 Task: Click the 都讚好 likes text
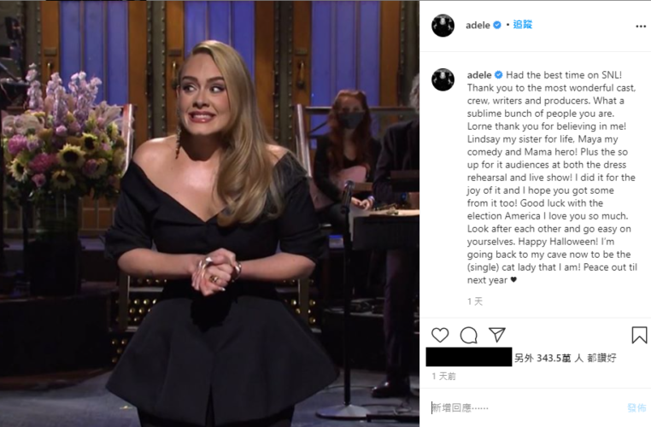pyautogui.click(x=601, y=358)
